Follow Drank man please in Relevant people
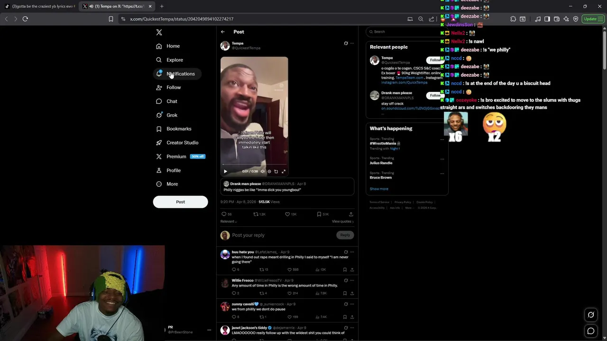The width and height of the screenshot is (607, 341). tap(434, 96)
